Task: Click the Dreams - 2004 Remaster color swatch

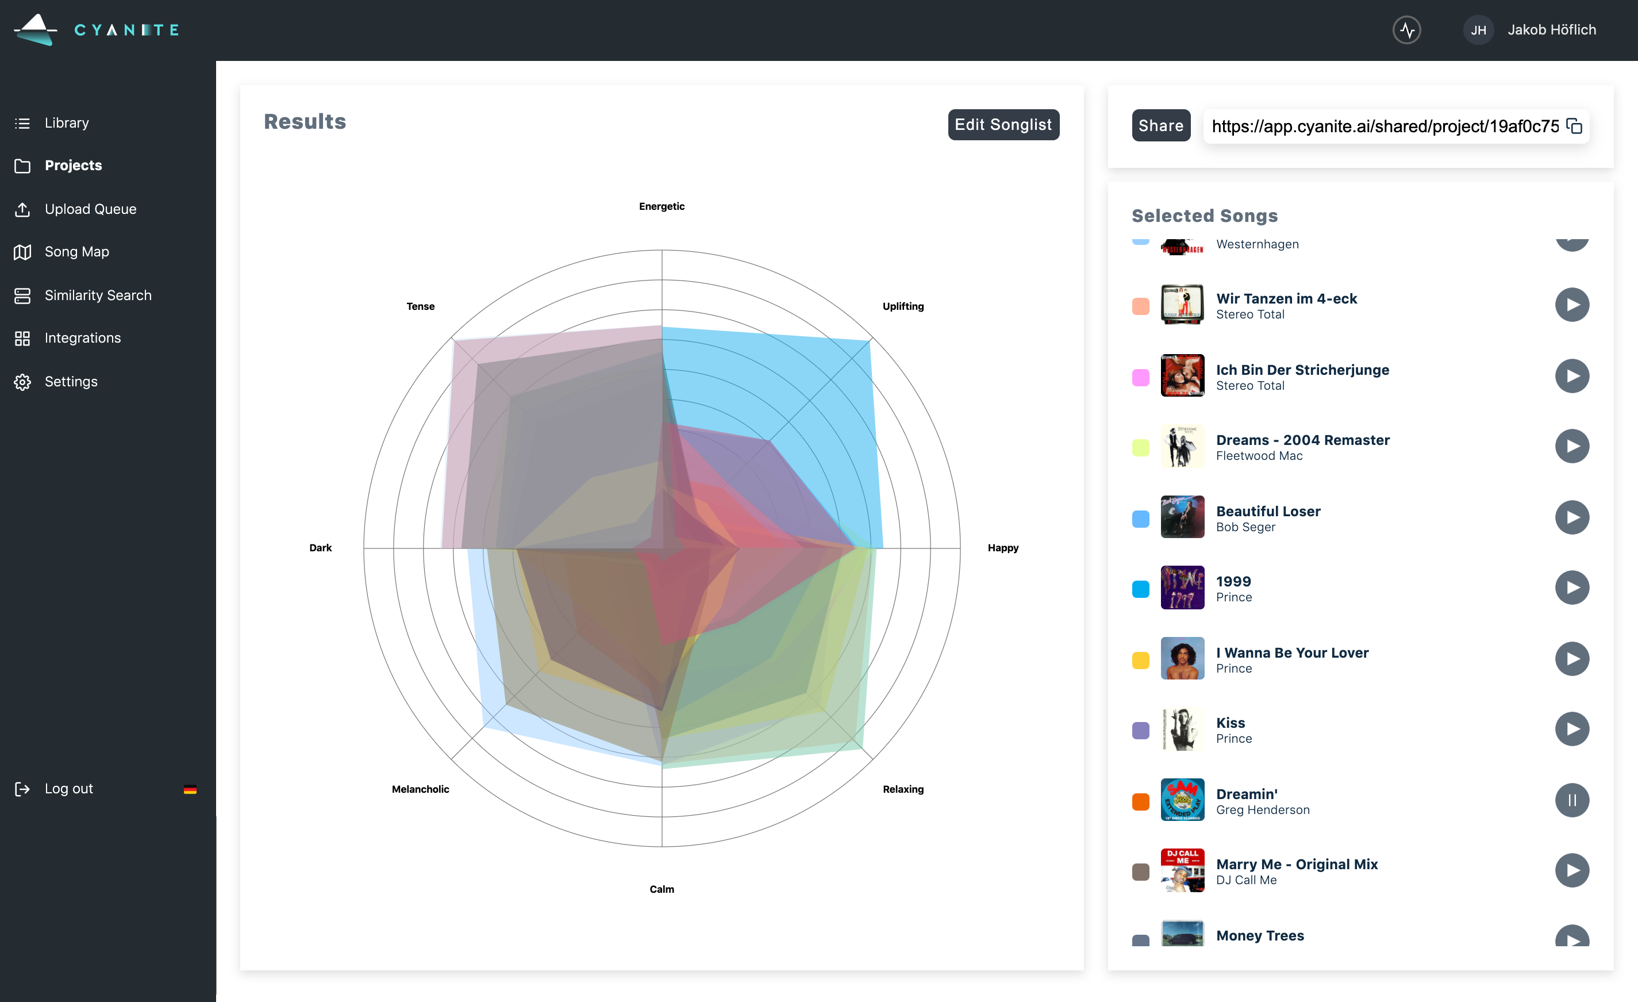Action: (x=1140, y=447)
